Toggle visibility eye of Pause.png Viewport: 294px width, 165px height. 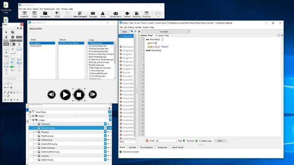tap(108, 124)
